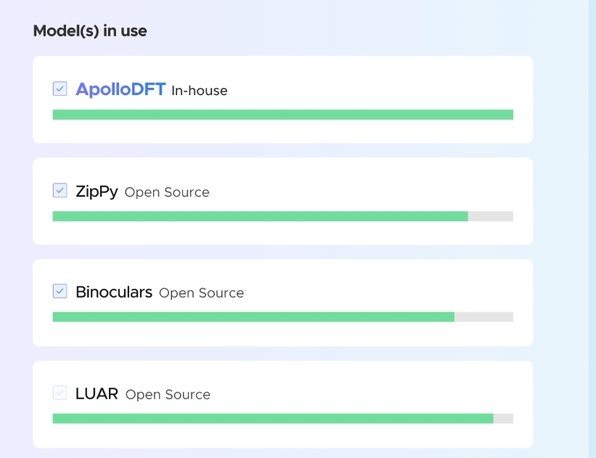
Task: Toggle the ZipPy model checkbox
Action: click(x=60, y=190)
